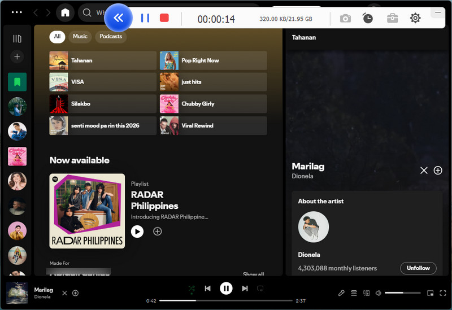Stop the screen recording
The height and width of the screenshot is (310, 452).
point(164,18)
